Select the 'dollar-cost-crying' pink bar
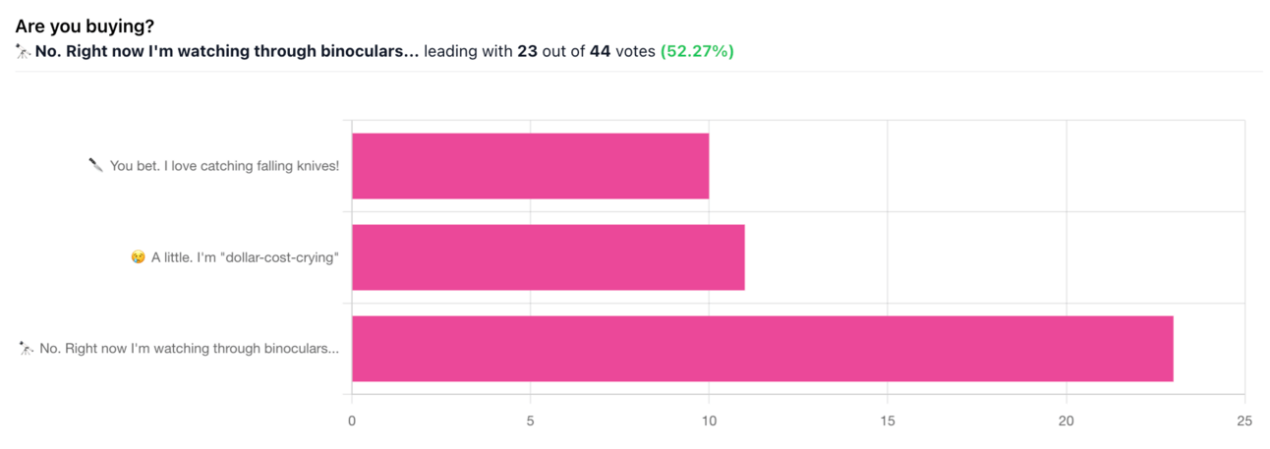1270x449 pixels. [548, 257]
